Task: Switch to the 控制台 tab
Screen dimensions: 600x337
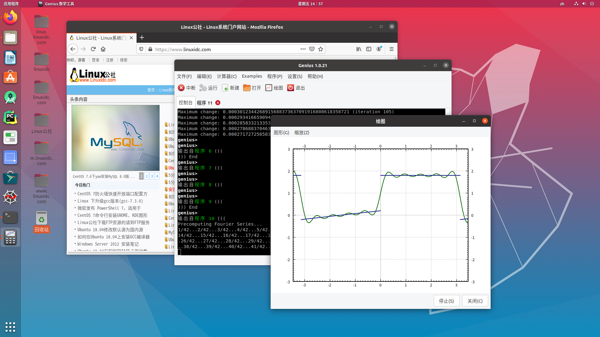Action: [185, 102]
